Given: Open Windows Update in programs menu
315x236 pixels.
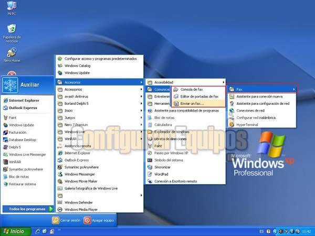Looking at the screenshot, I should click(x=99, y=73).
